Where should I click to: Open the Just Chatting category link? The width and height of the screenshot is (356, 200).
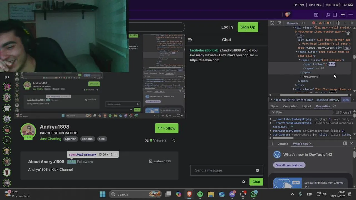click(51, 139)
